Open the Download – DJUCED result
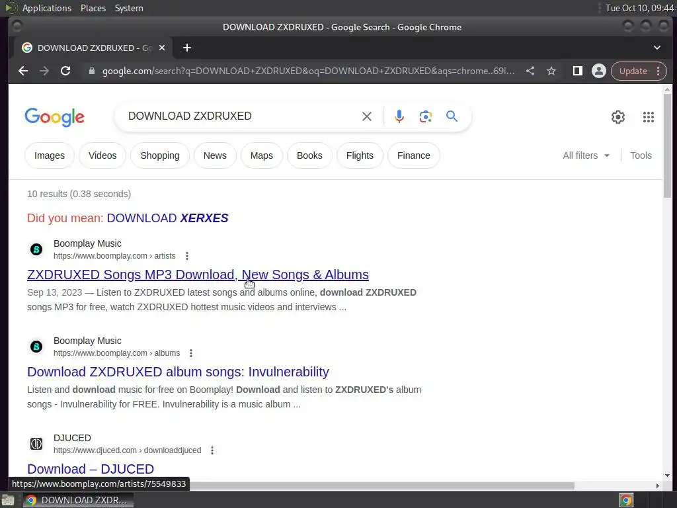Viewport: 677px width, 508px height. tap(91, 469)
